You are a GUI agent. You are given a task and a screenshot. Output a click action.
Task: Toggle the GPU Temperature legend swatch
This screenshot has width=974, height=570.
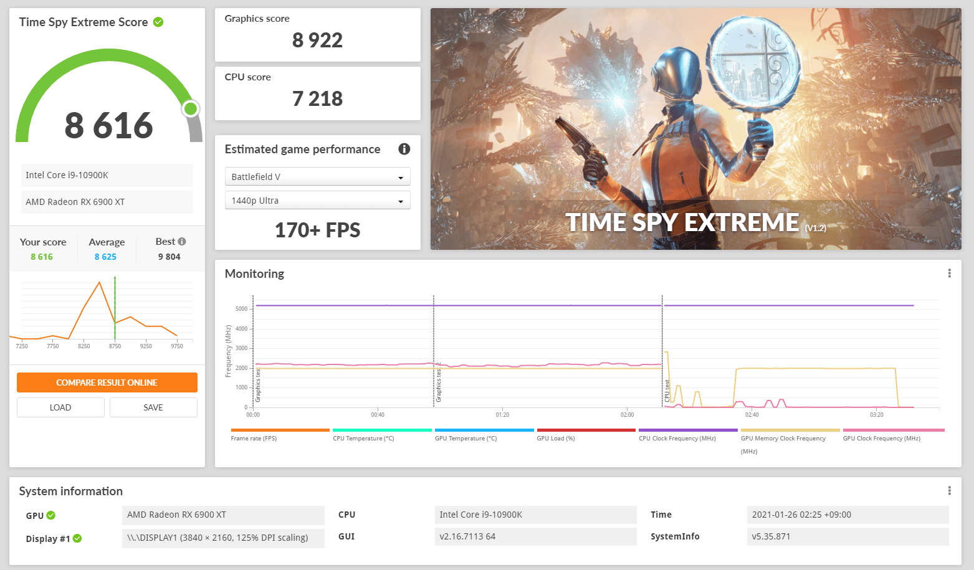[x=484, y=430]
